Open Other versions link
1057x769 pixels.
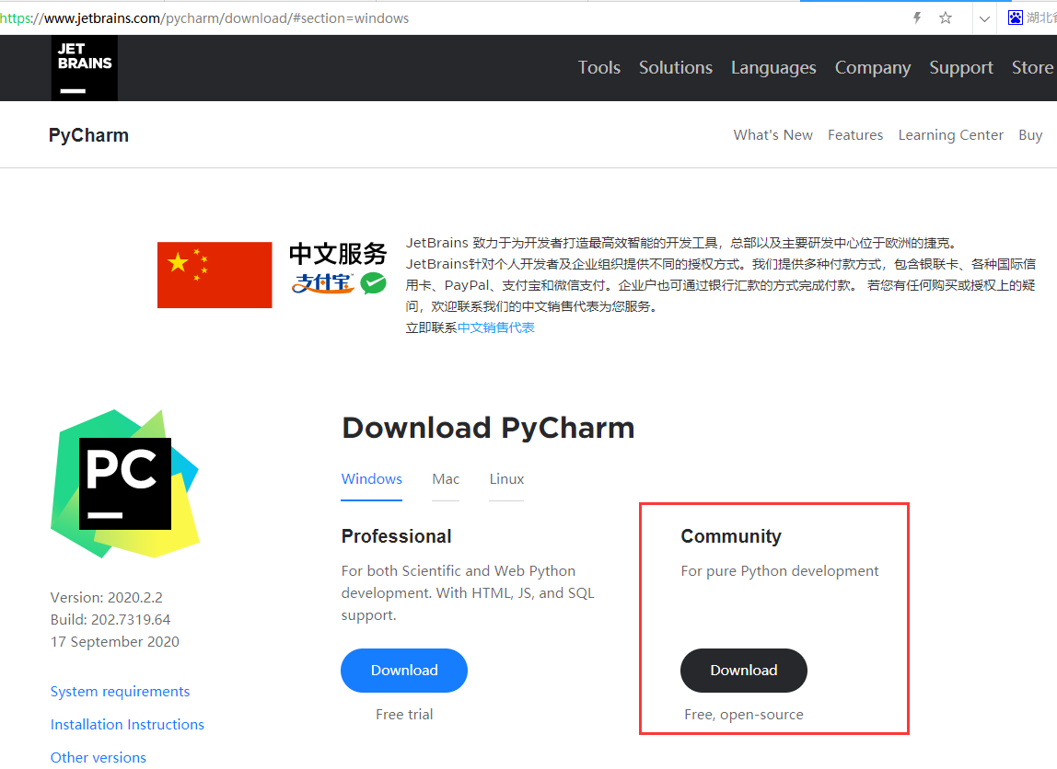[x=98, y=757]
